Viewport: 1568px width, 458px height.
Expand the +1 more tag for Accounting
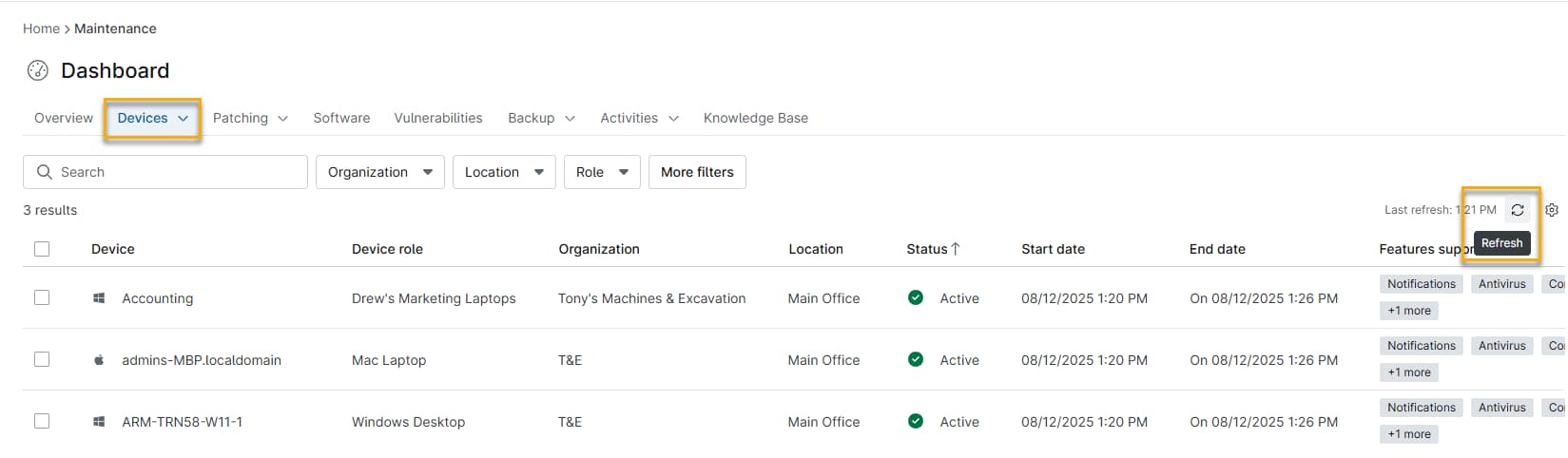click(x=1408, y=311)
